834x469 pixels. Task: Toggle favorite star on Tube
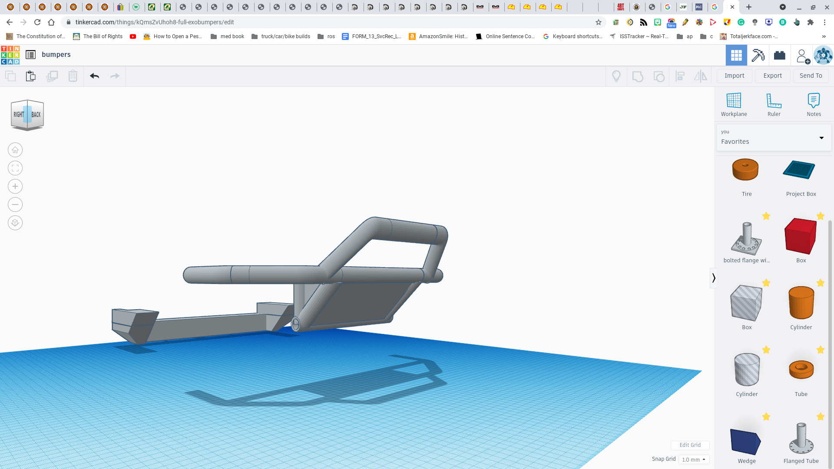click(821, 350)
